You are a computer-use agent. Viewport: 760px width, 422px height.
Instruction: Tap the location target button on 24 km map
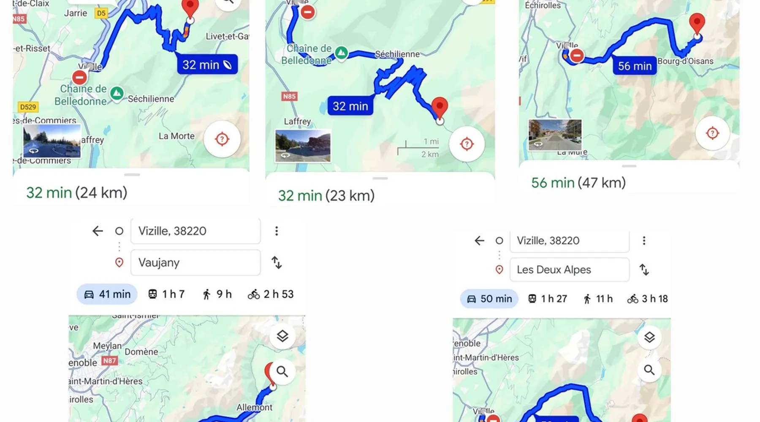tap(222, 139)
